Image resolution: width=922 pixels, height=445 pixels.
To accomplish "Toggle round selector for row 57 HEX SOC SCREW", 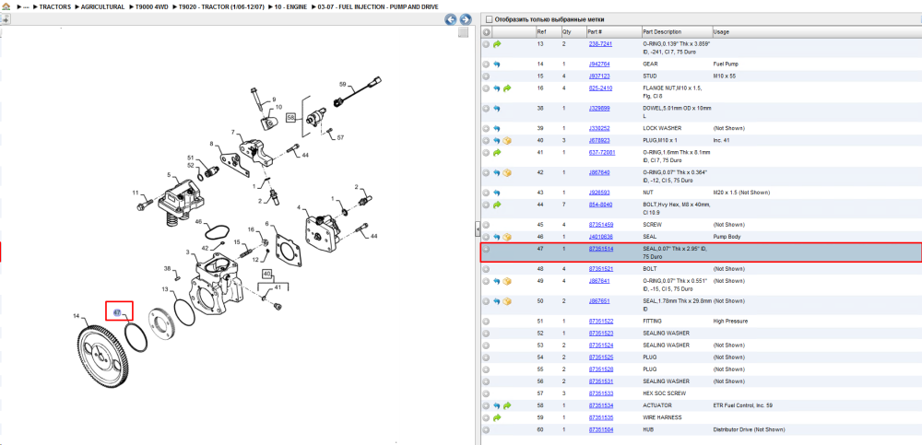I will click(x=486, y=393).
